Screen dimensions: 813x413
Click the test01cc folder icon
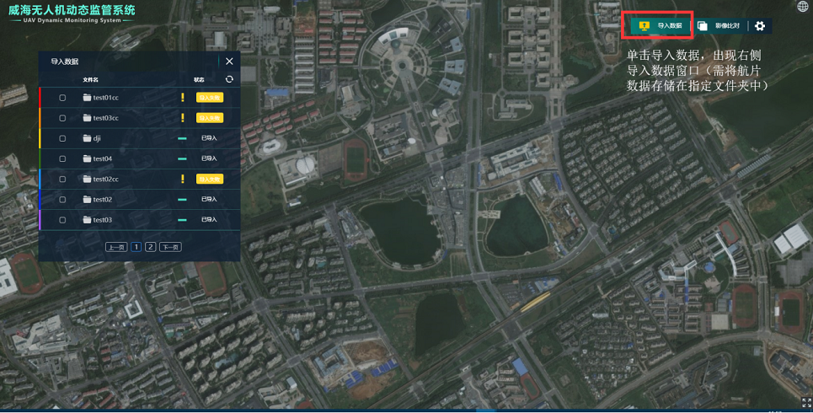(87, 98)
